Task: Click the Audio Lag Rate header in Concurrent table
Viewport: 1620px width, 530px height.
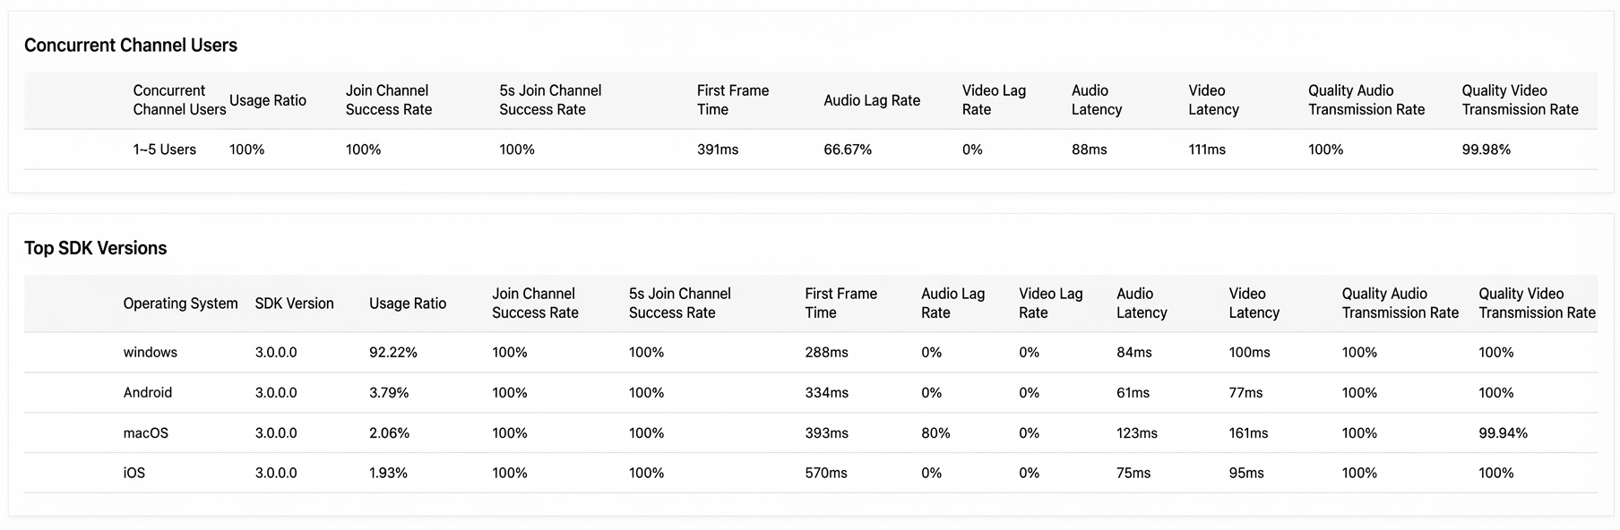Action: (x=872, y=100)
